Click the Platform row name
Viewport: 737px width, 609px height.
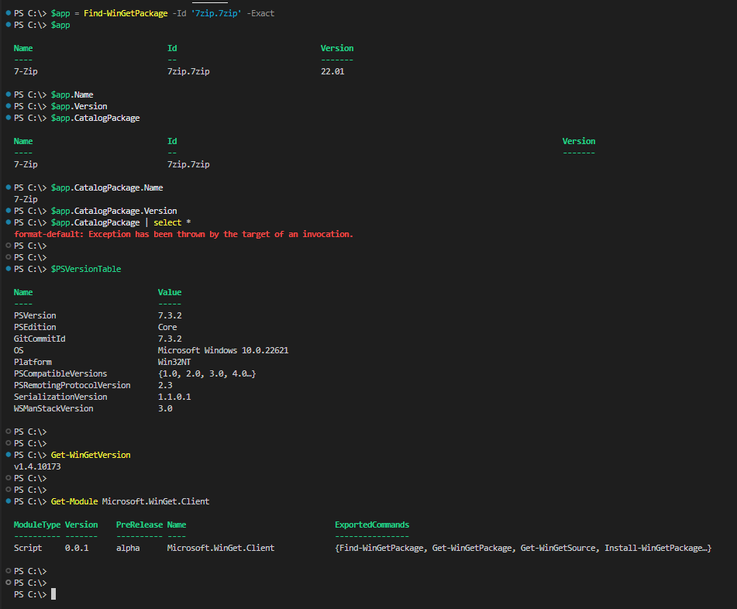click(x=33, y=362)
